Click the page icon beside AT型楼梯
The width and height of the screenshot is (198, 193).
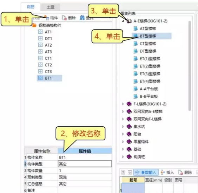pyautogui.click(x=136, y=28)
